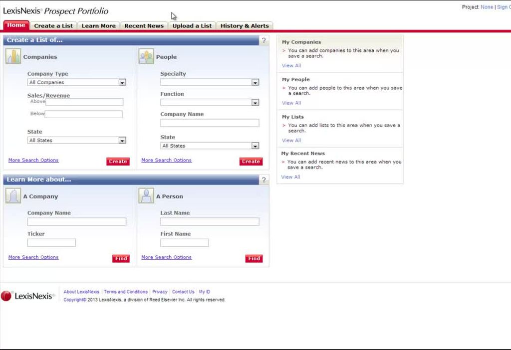The width and height of the screenshot is (511, 350).
Task: Click the Ticker input field
Action: 51,243
